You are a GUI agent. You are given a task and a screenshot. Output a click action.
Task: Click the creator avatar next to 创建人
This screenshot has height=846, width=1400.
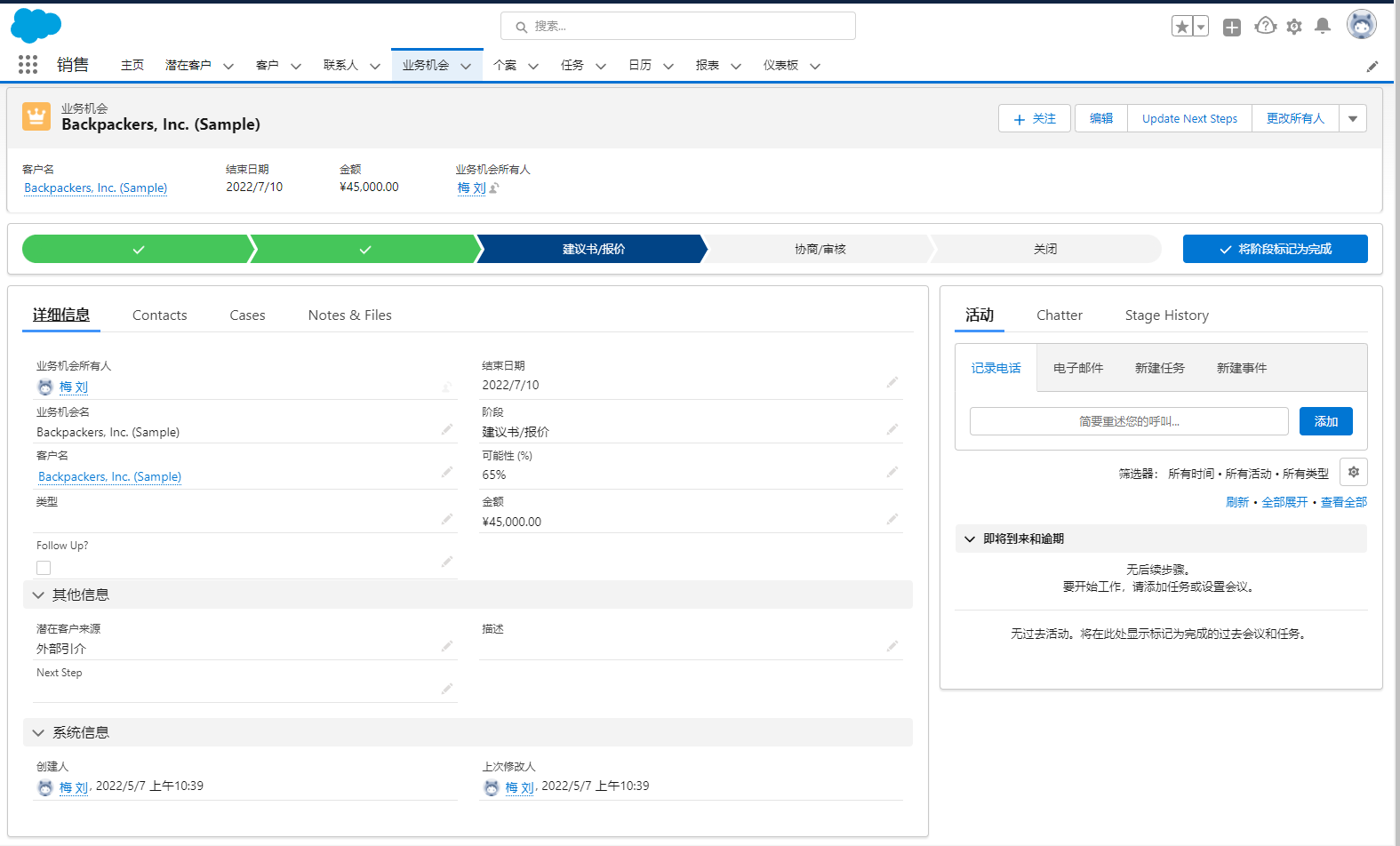click(45, 787)
